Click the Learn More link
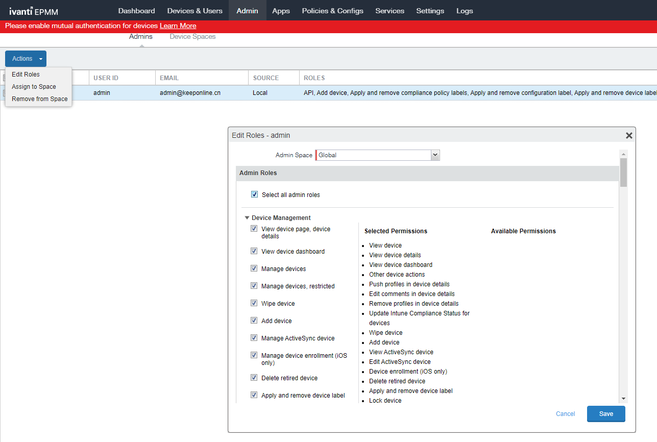657x442 pixels. point(178,26)
